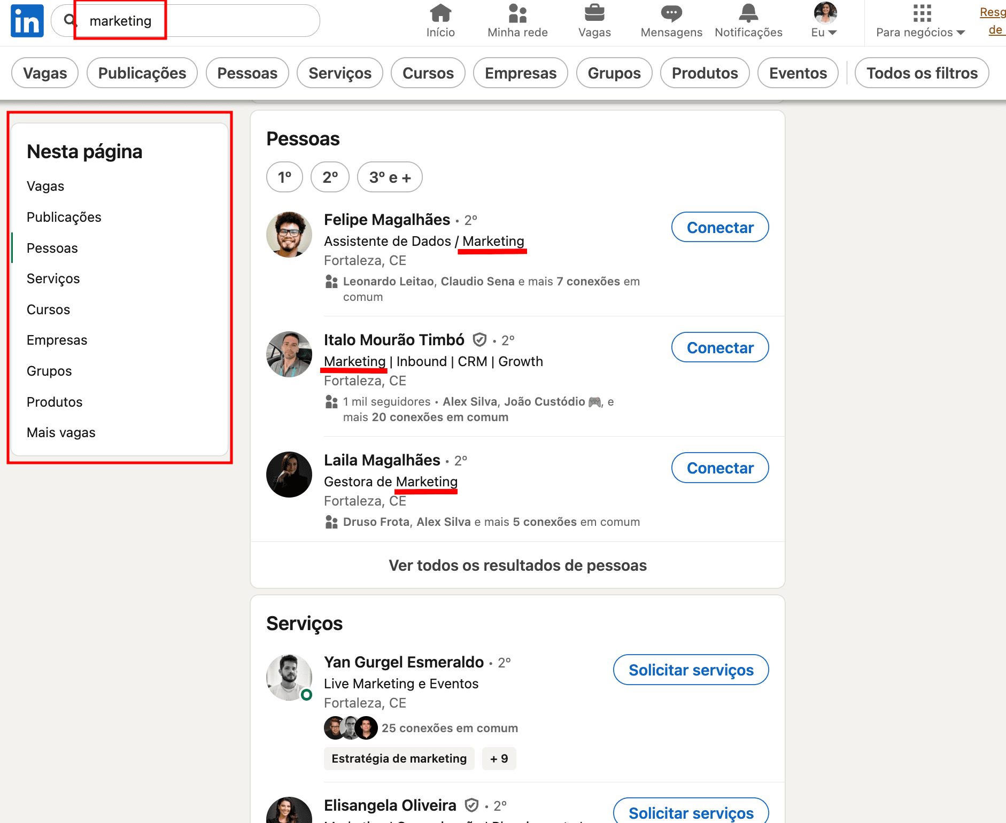1006x823 pixels.
Task: Expand the Eu profile menu
Action: point(824,21)
